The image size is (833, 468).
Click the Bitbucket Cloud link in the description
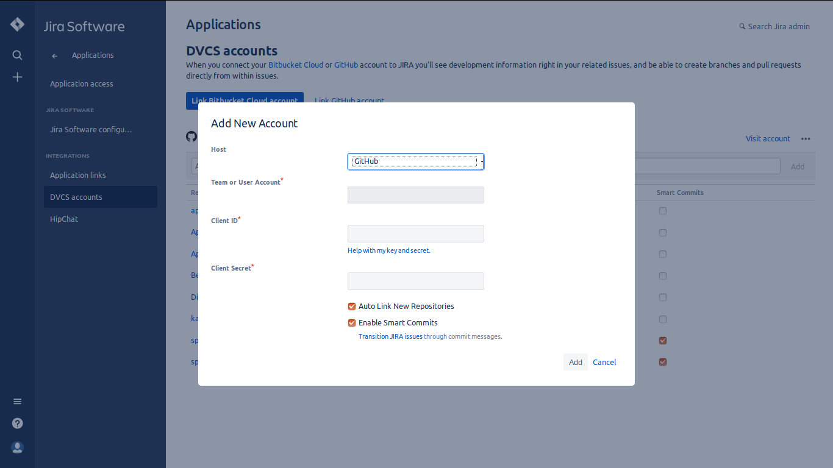tap(296, 65)
